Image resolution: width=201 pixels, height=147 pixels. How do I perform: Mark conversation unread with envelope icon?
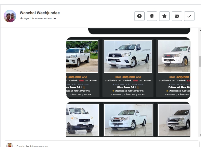tap(177, 16)
